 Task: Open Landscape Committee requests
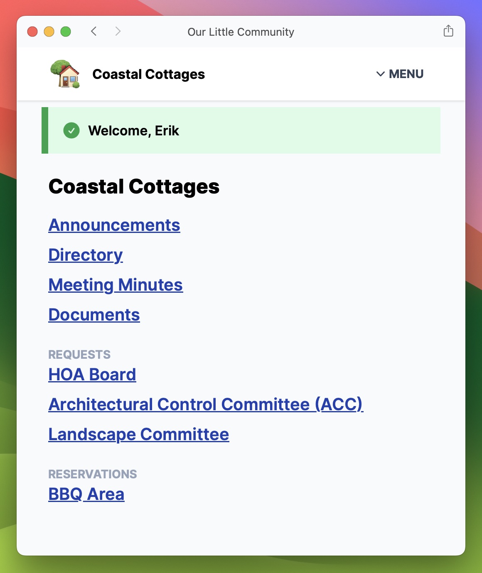click(x=139, y=434)
